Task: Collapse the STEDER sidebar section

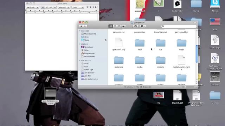Action: pos(80,44)
